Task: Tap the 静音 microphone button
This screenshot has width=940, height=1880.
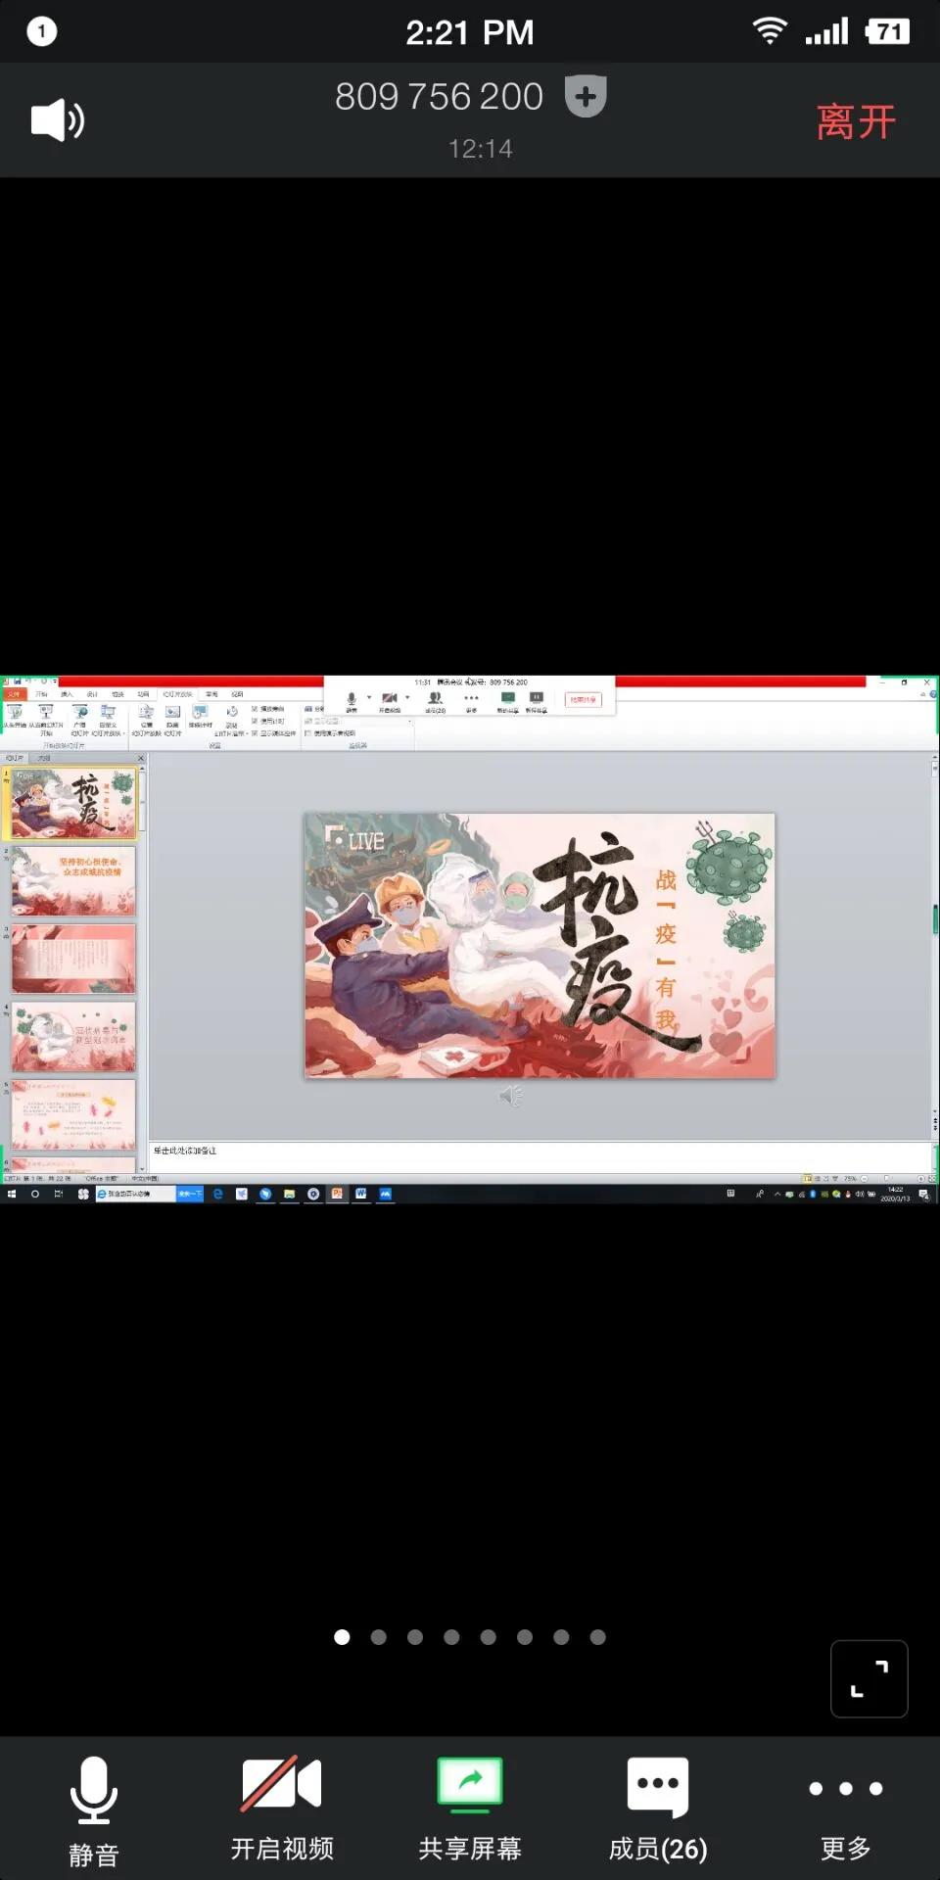Action: (x=94, y=1811)
